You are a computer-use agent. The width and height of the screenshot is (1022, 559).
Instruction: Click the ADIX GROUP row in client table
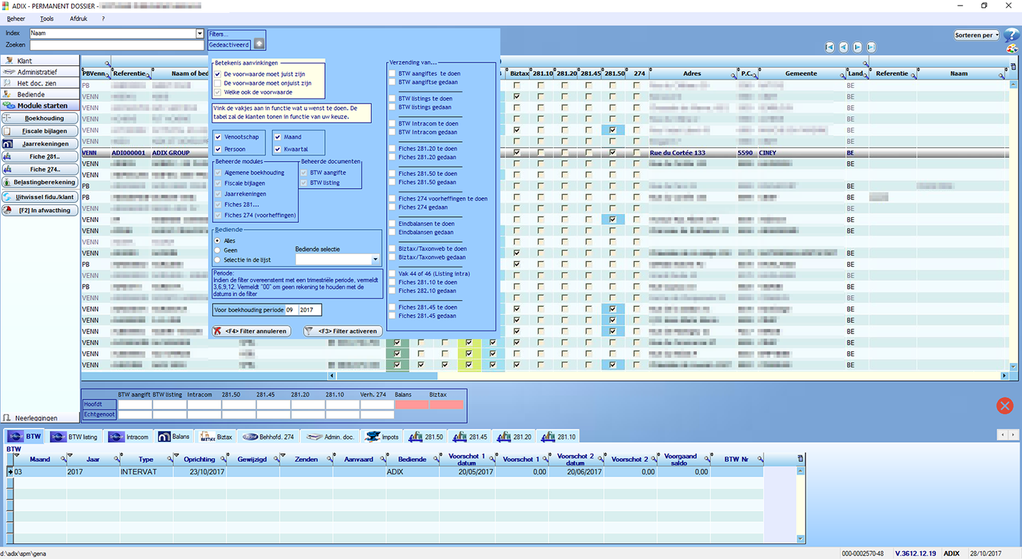(x=544, y=153)
